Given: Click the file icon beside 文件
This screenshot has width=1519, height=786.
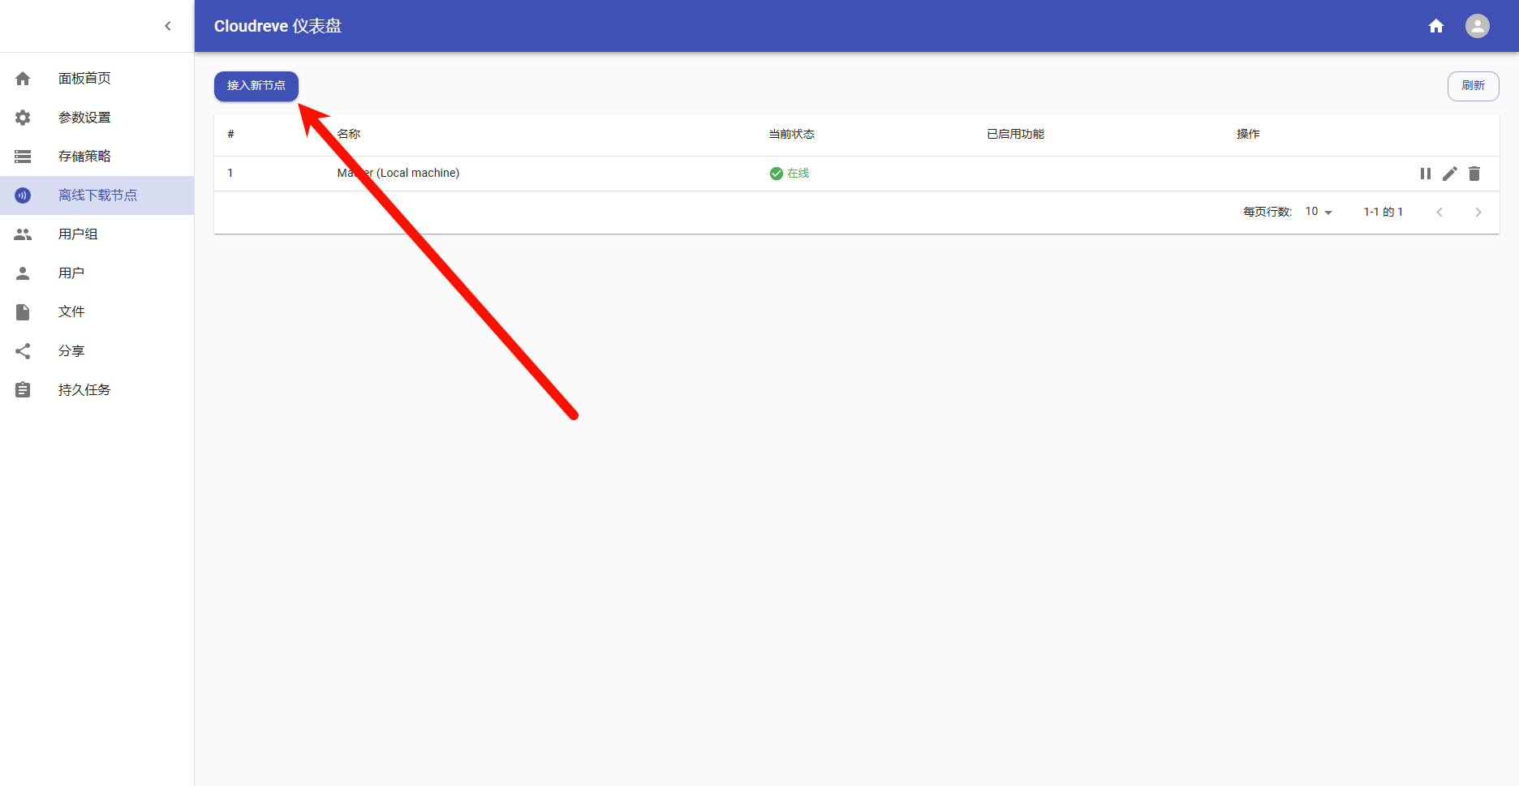Looking at the screenshot, I should pos(23,312).
